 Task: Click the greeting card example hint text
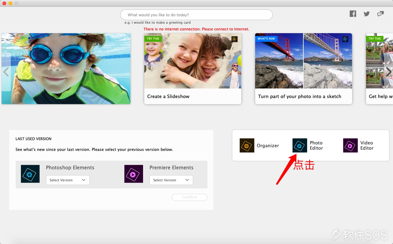(158, 22)
